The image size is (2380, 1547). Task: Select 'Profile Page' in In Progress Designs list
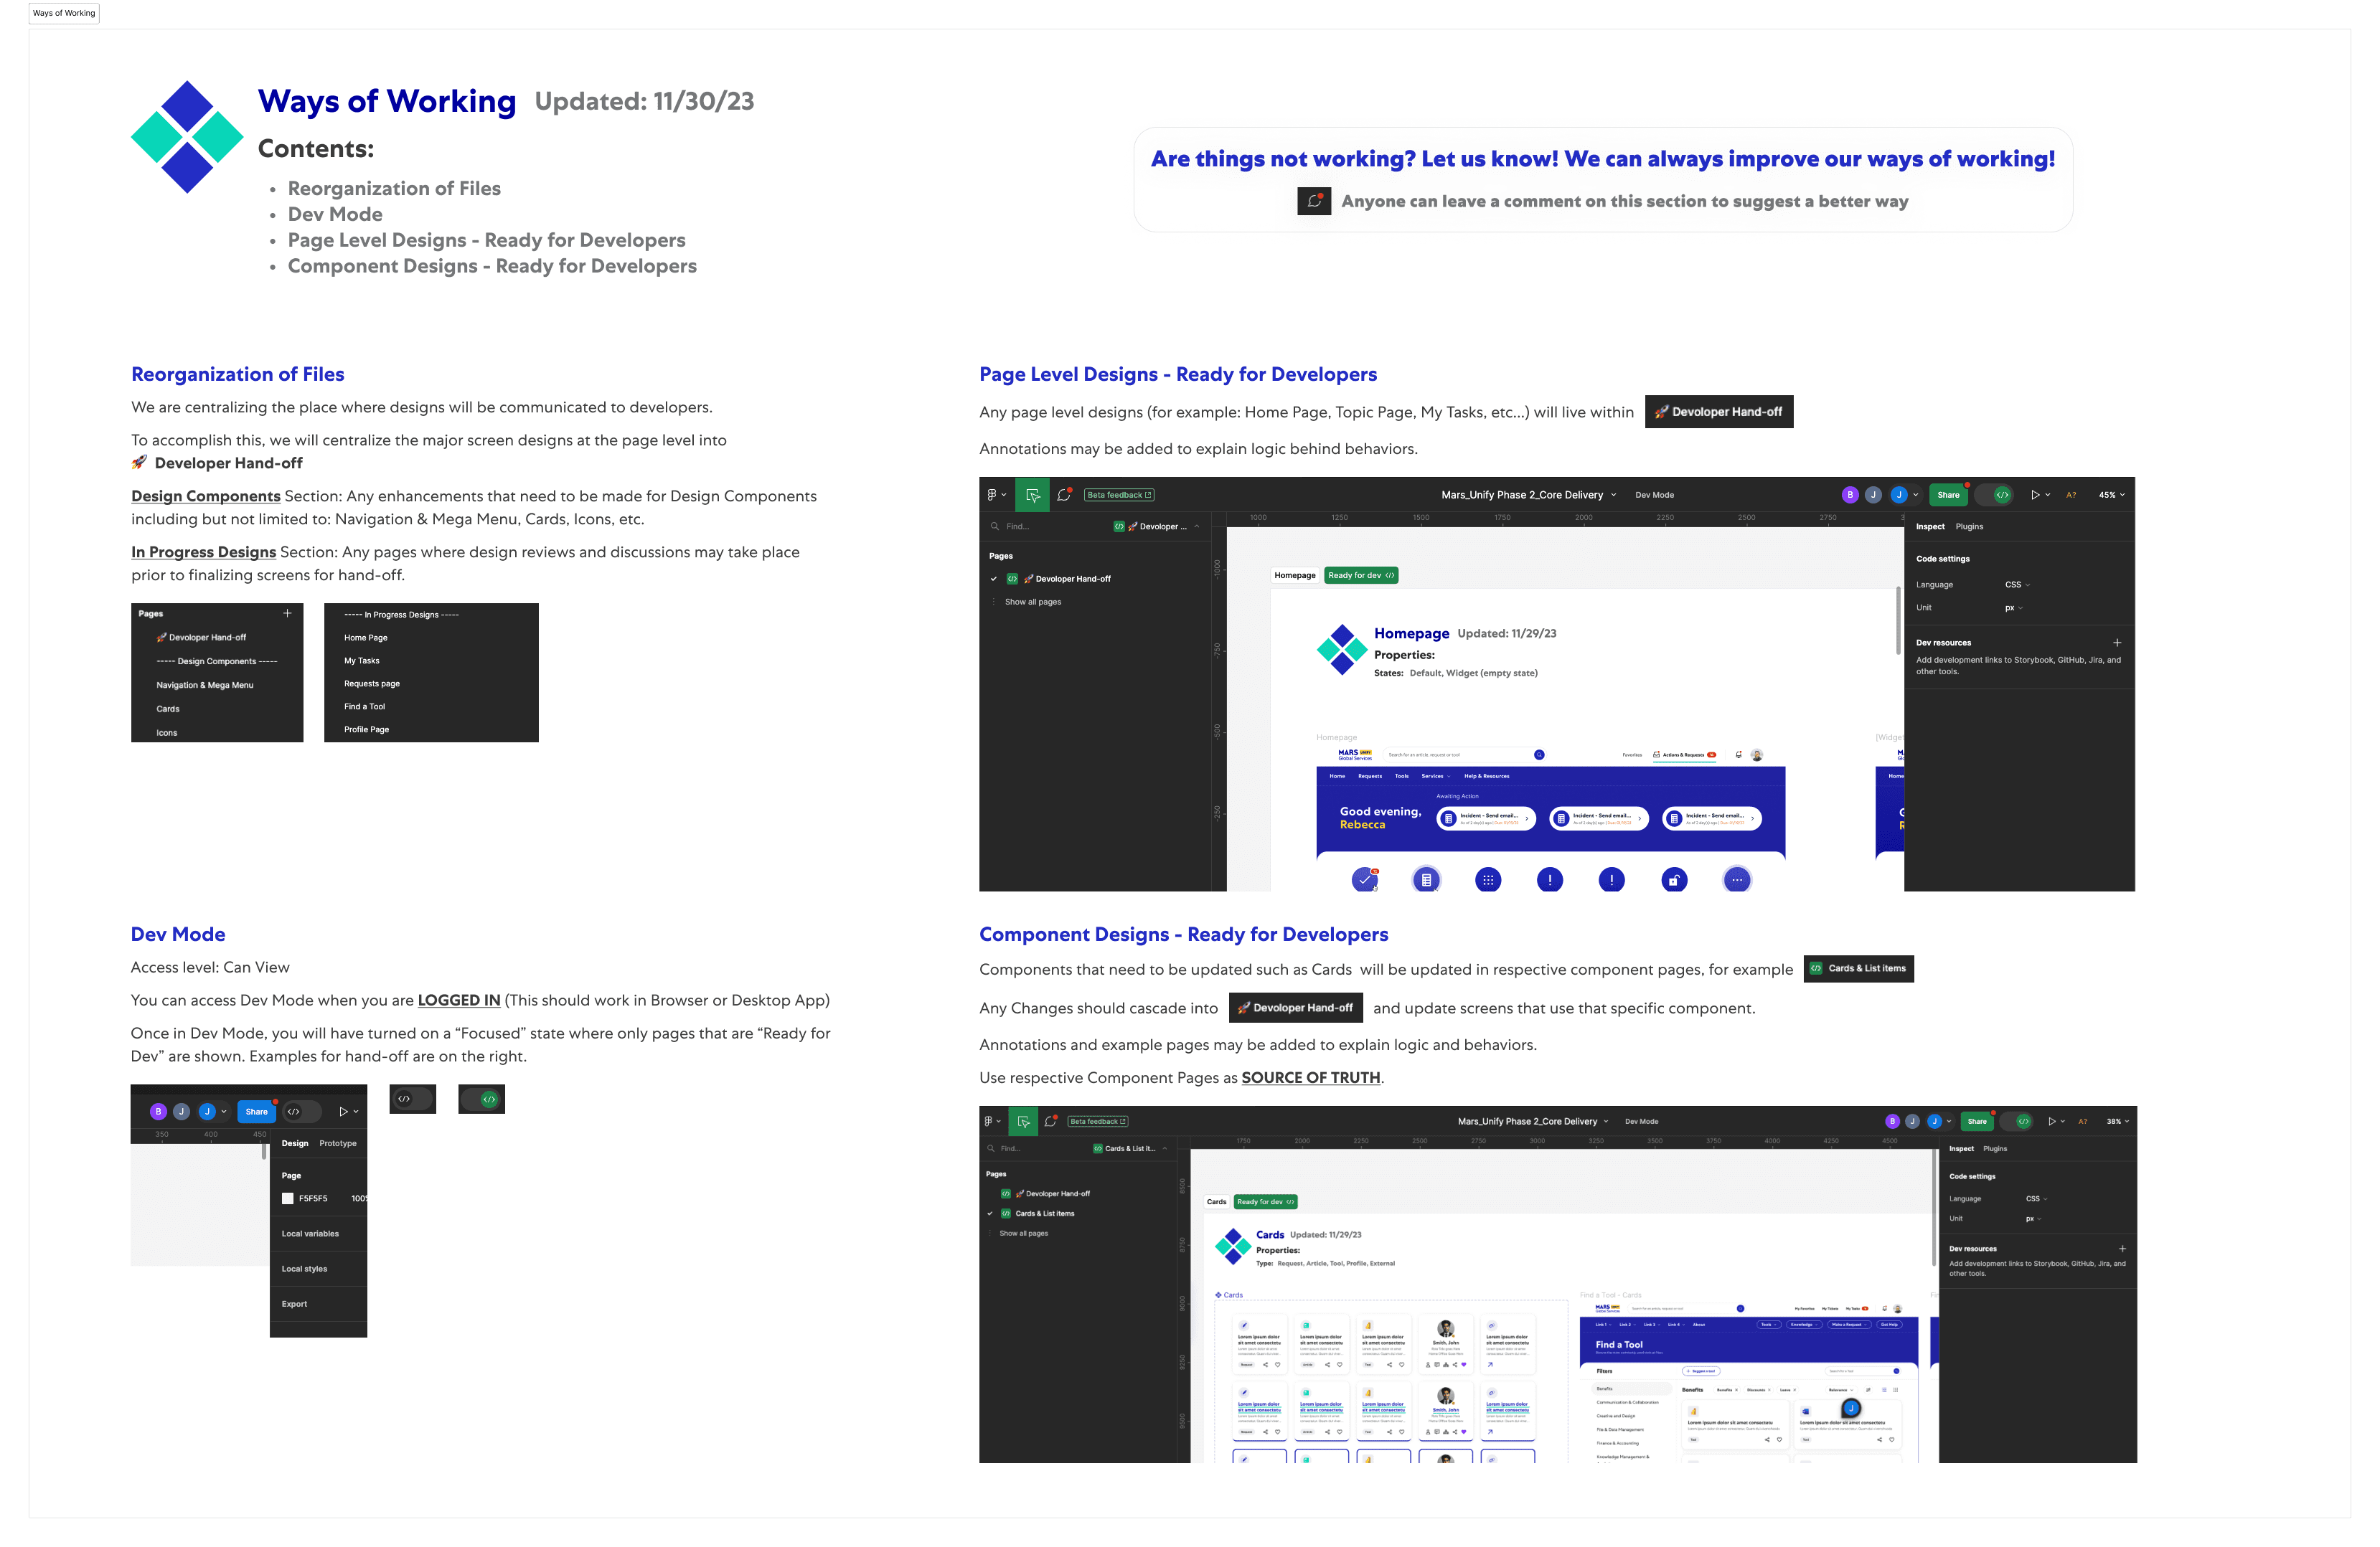pos(366,729)
